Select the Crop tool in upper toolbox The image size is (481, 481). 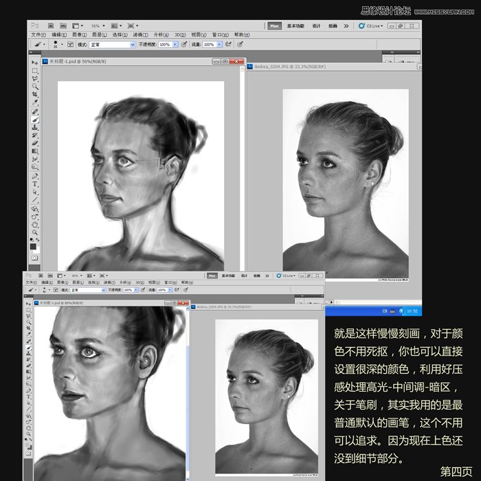click(34, 95)
